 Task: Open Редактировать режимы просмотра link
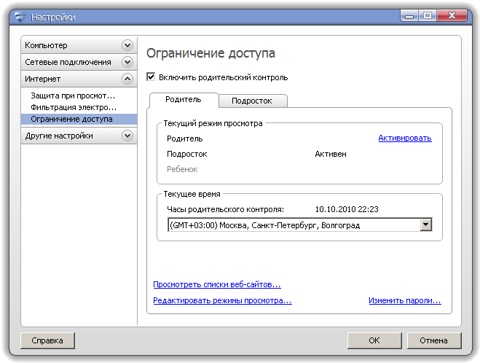coord(222,300)
